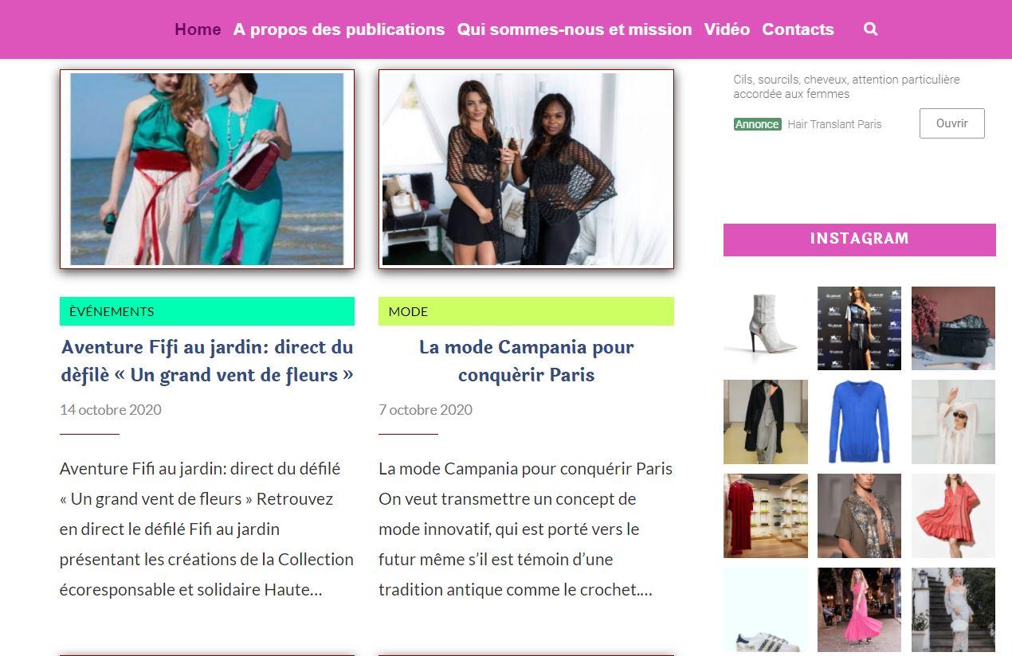Image resolution: width=1012 pixels, height=656 pixels.
Task: Go to the Home menu item
Action: click(198, 29)
